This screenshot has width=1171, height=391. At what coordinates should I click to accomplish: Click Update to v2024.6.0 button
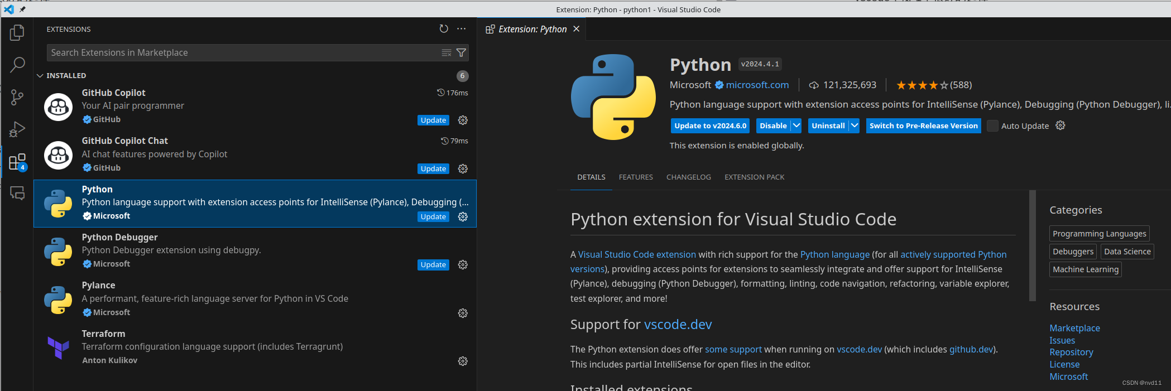pyautogui.click(x=710, y=126)
